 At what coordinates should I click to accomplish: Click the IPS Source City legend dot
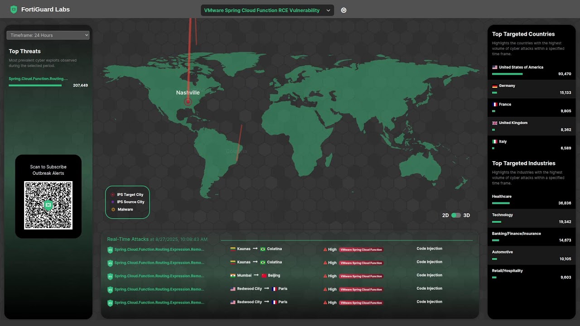coord(112,202)
